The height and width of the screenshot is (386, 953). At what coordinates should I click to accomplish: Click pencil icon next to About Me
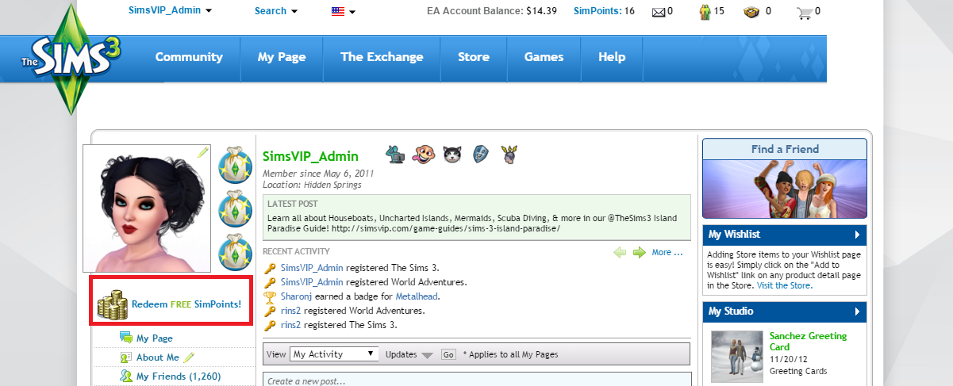click(188, 357)
